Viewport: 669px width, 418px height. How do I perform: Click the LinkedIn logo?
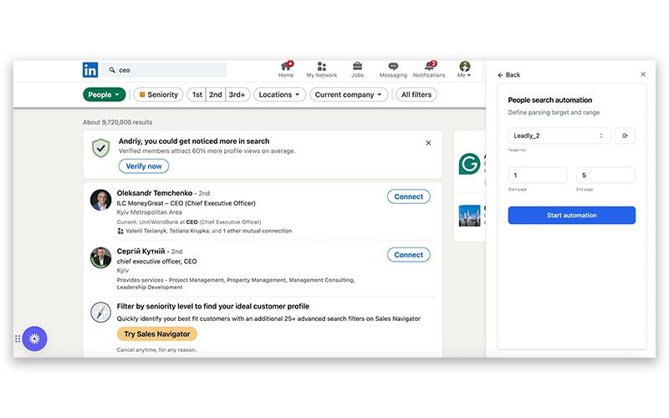pos(90,70)
